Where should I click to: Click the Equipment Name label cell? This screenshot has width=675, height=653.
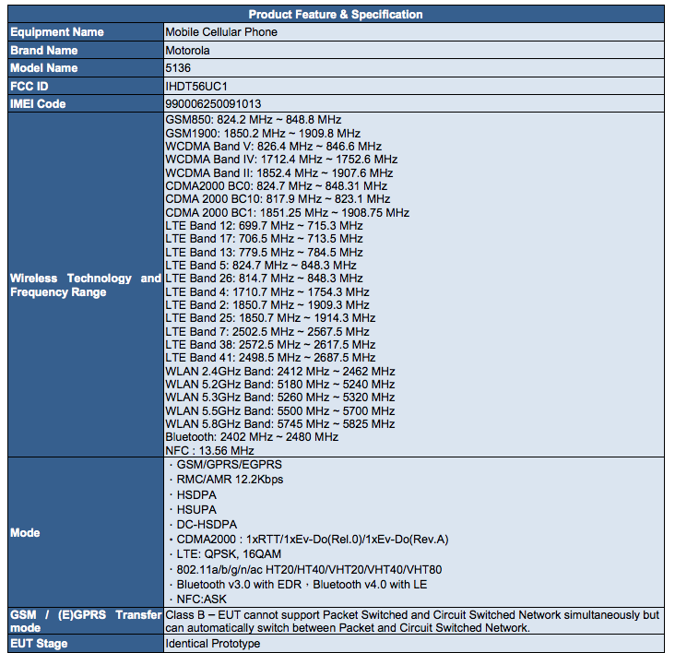click(57, 32)
